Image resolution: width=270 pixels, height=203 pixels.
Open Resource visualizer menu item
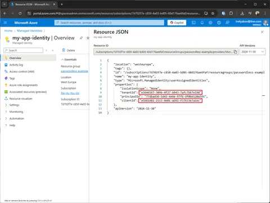pyautogui.click(x=21, y=99)
